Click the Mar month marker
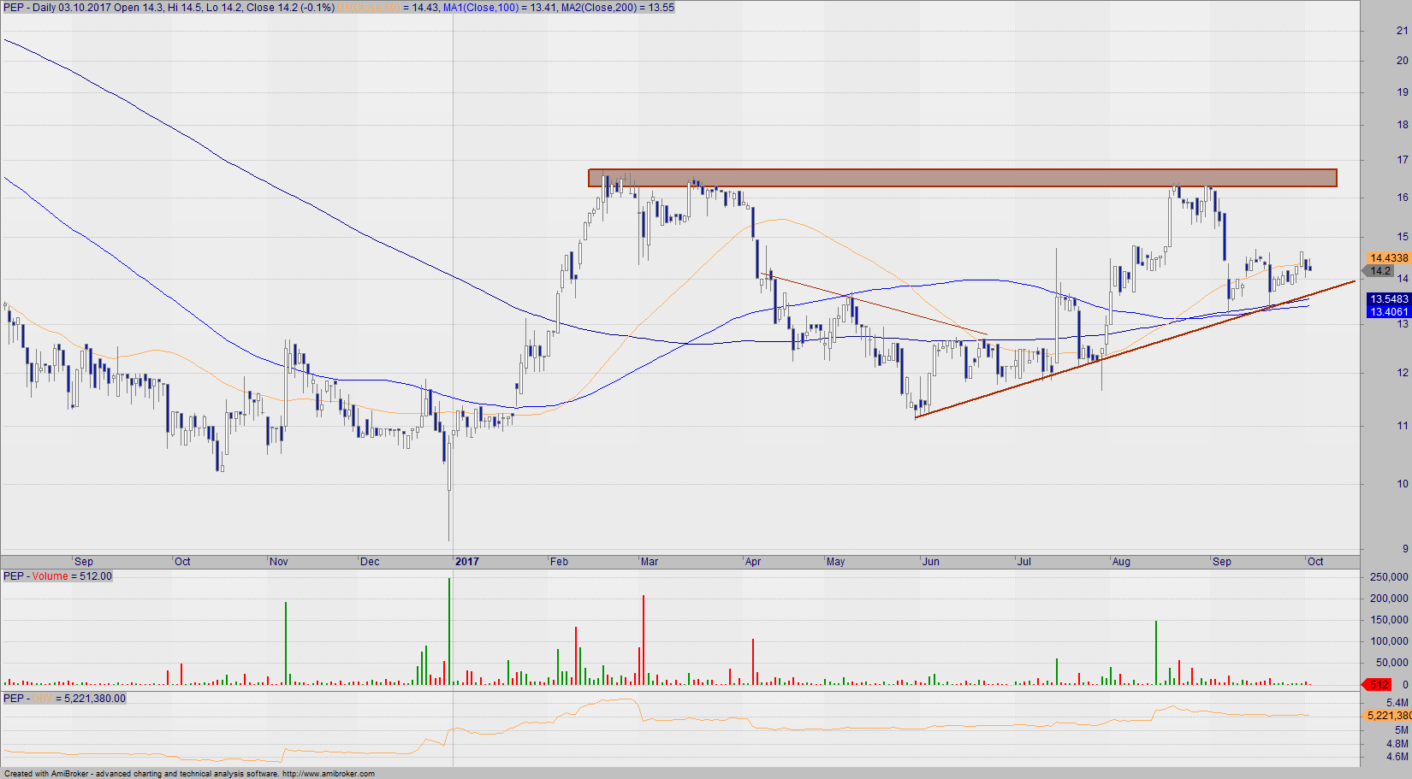 pos(650,562)
